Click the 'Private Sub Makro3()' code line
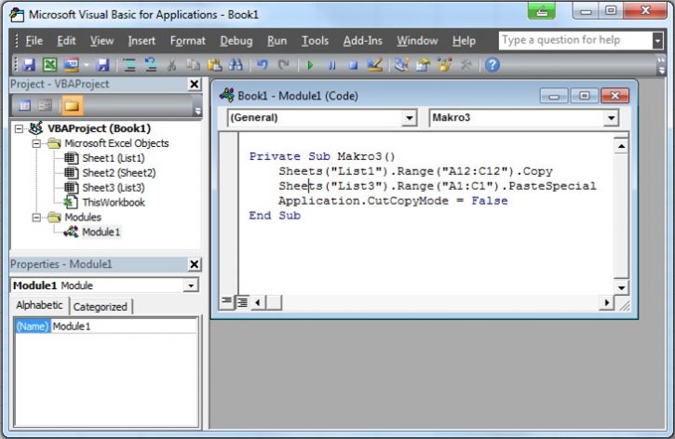The width and height of the screenshot is (675, 439). tap(322, 156)
